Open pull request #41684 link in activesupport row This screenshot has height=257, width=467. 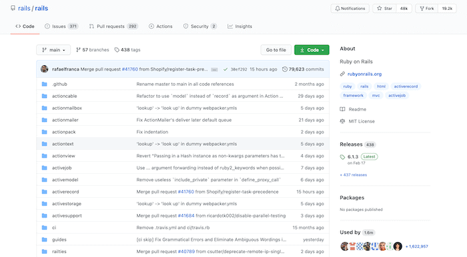point(186,216)
